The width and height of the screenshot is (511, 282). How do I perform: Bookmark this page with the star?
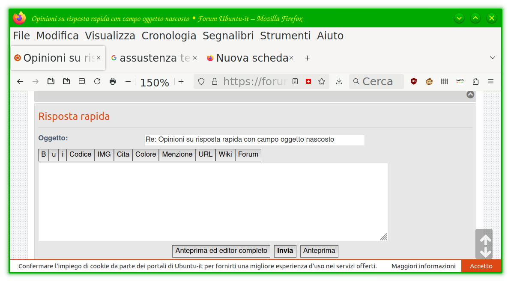pos(322,81)
